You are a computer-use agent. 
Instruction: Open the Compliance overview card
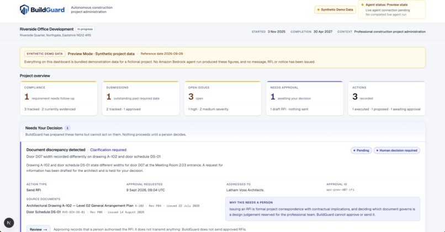(x=59, y=98)
